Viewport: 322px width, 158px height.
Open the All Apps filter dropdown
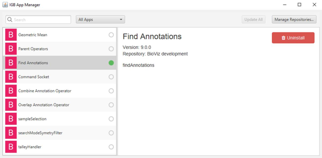101,20
